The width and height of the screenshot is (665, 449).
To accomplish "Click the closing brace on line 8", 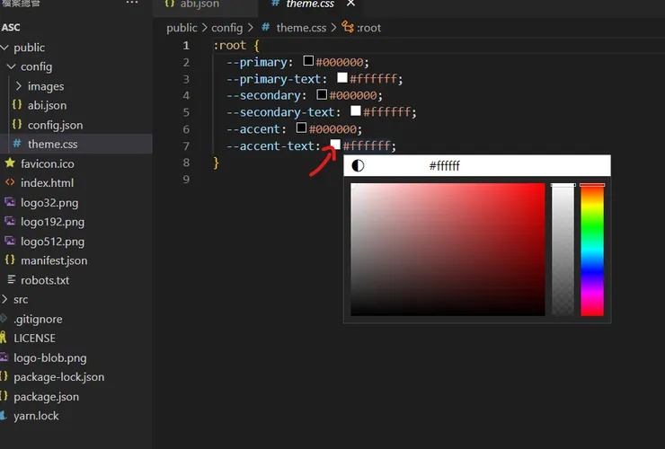I will coord(217,163).
